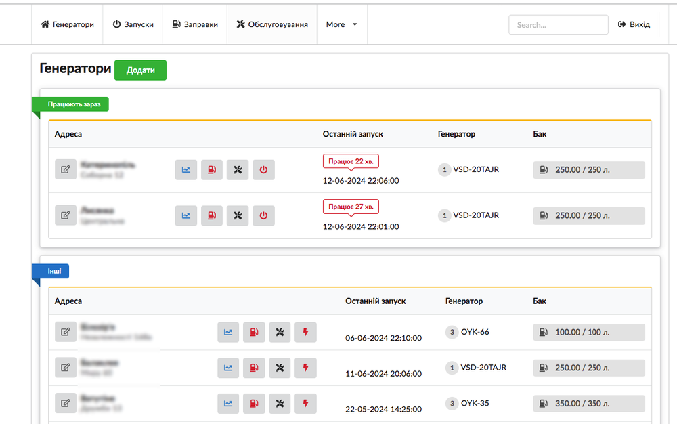Image resolution: width=677 pixels, height=424 pixels.
Task: Open statistics chart for generator running 27 minutes
Action: click(185, 216)
